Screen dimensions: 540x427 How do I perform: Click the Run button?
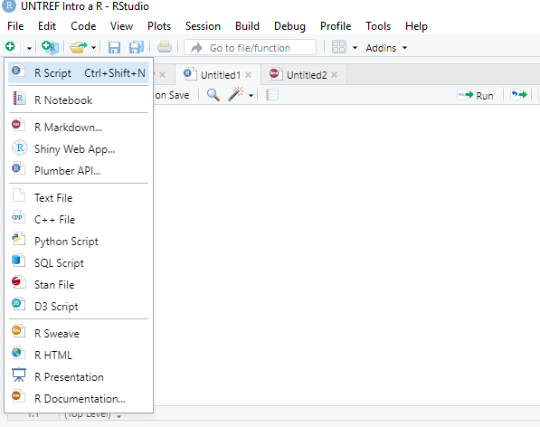(x=476, y=95)
